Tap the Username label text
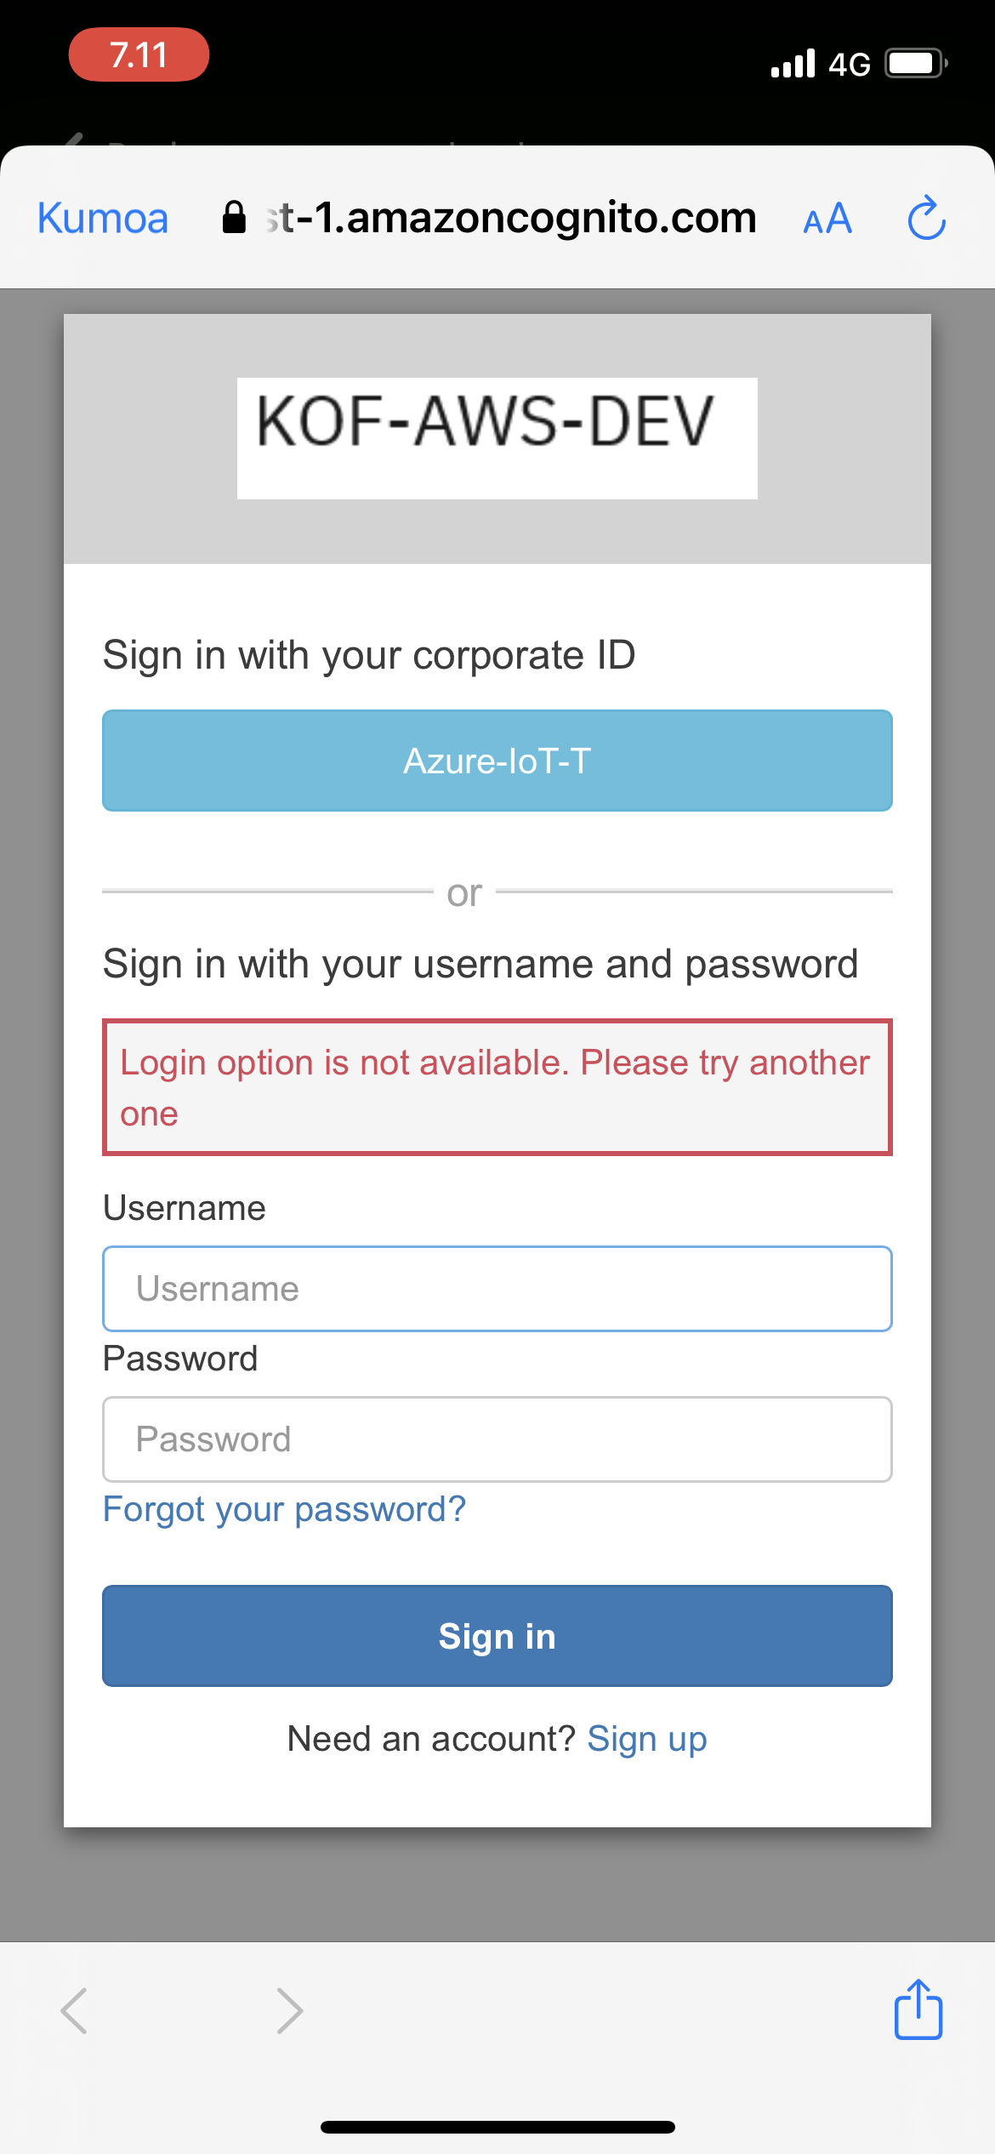The image size is (995, 2154). [x=184, y=1207]
